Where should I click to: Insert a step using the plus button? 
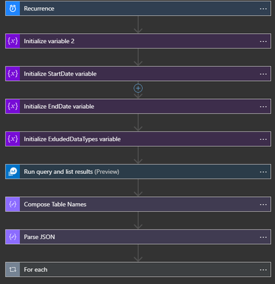point(138,88)
